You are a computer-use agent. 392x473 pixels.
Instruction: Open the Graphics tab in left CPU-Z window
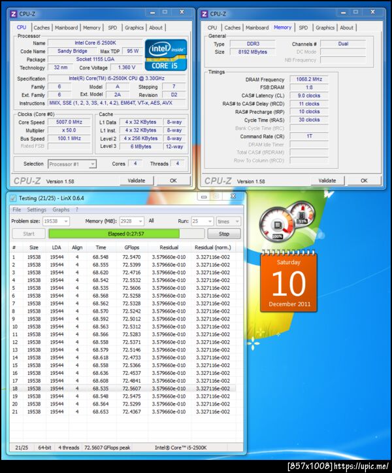click(134, 27)
